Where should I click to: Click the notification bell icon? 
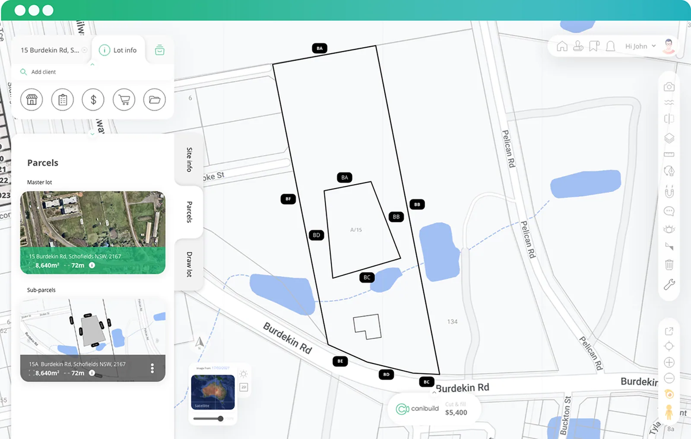[x=610, y=46]
